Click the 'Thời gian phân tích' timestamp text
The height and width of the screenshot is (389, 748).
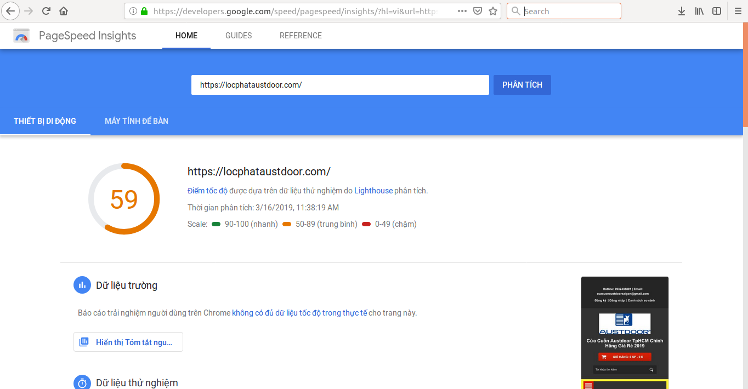[x=263, y=208]
